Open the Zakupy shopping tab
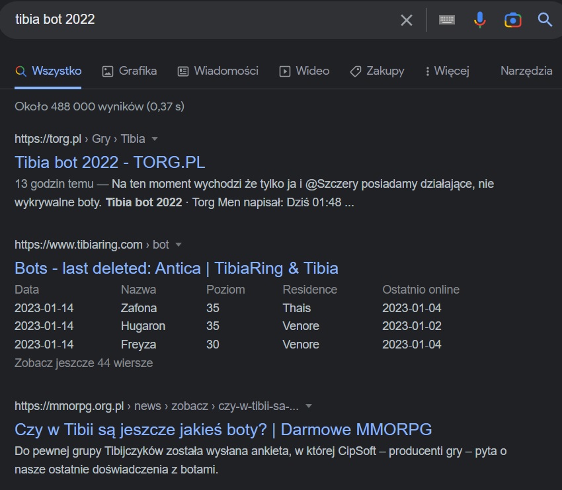Screen dimensions: 562x490 click(x=377, y=71)
